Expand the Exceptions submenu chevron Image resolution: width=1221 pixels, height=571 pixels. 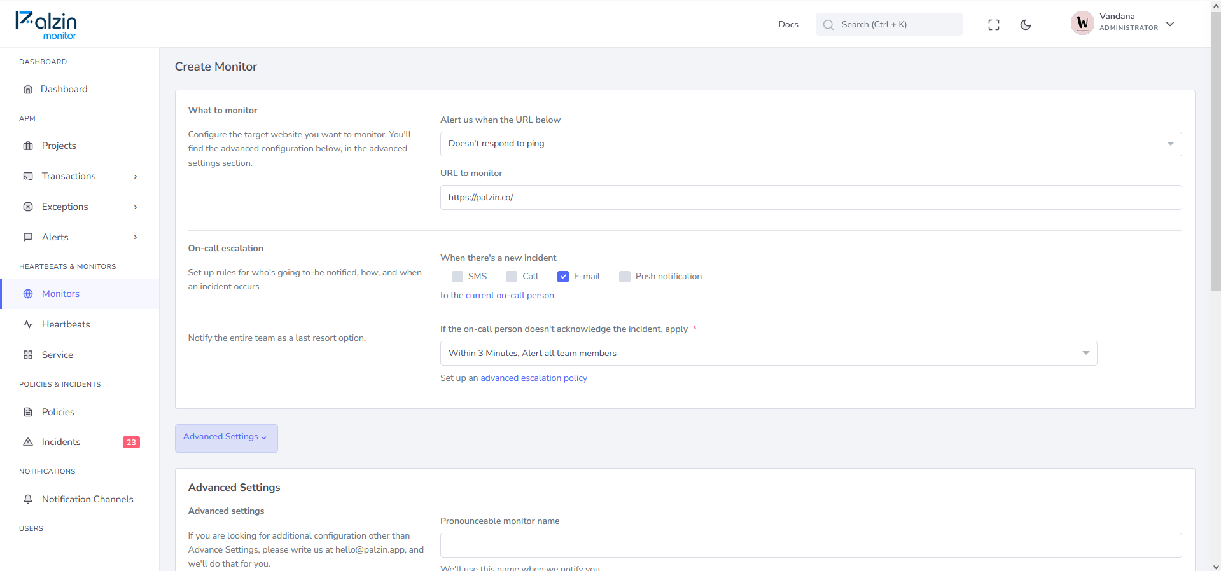(136, 207)
